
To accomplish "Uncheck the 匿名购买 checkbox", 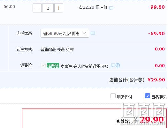I will [148, 96].
